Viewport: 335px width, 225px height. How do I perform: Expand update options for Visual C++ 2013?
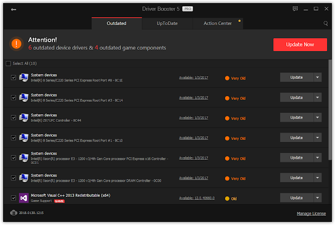click(318, 198)
